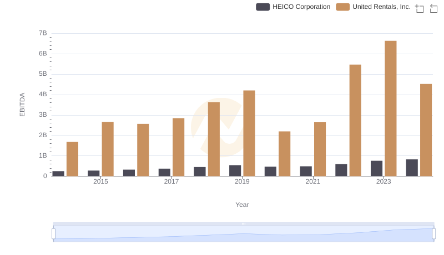Select the HEICO bar for 2015
444x255 pixels.
[93, 174]
